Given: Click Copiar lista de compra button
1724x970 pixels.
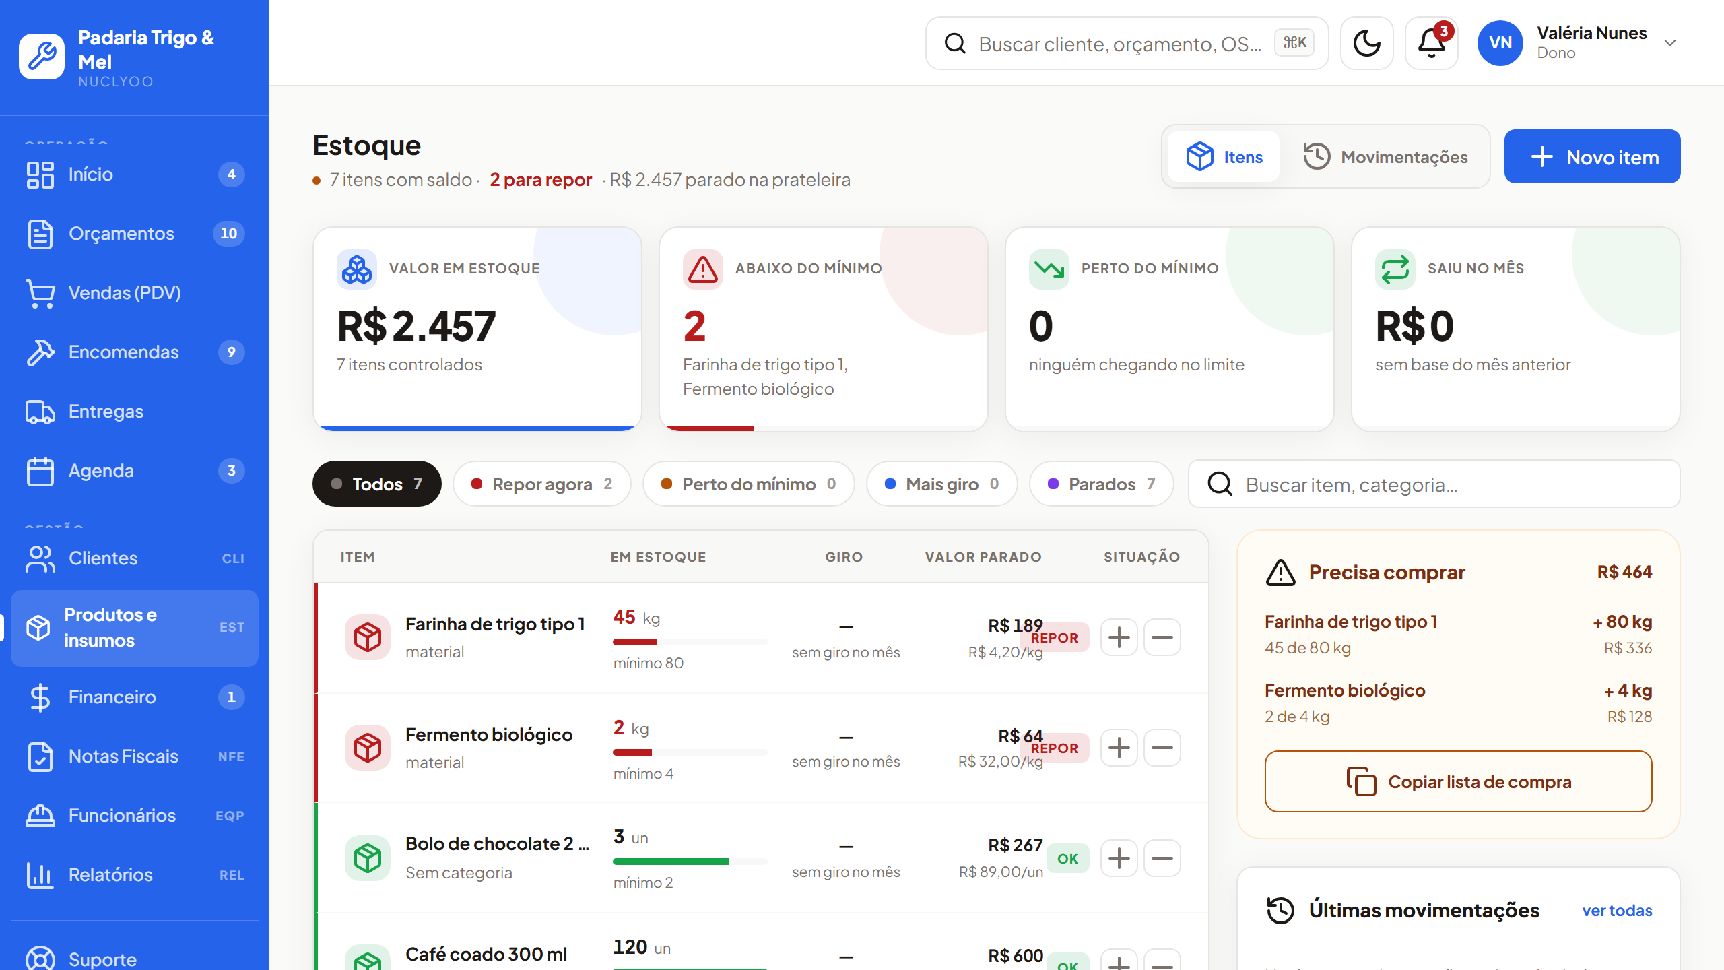Looking at the screenshot, I should pos(1459,781).
